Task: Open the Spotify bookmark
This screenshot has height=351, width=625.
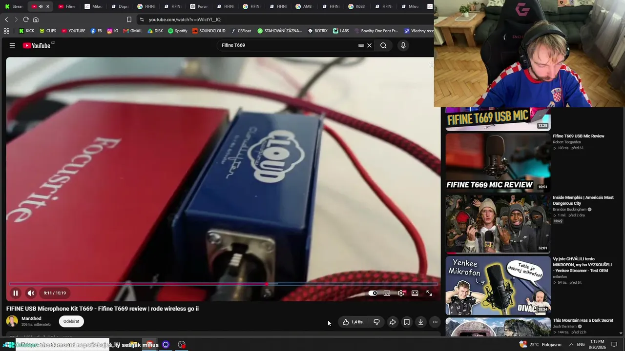Action: [x=178, y=31]
